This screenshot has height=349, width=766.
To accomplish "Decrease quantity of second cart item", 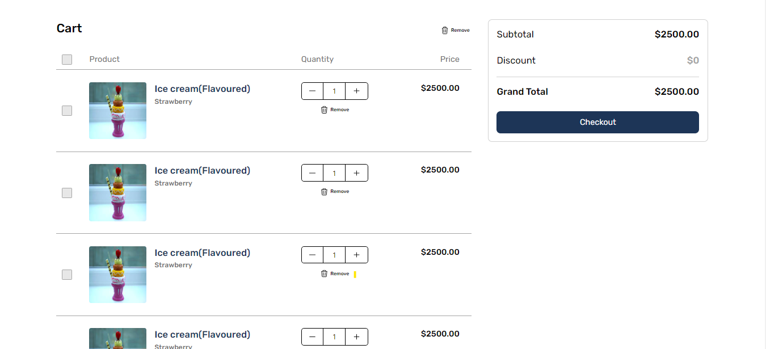I will (312, 173).
